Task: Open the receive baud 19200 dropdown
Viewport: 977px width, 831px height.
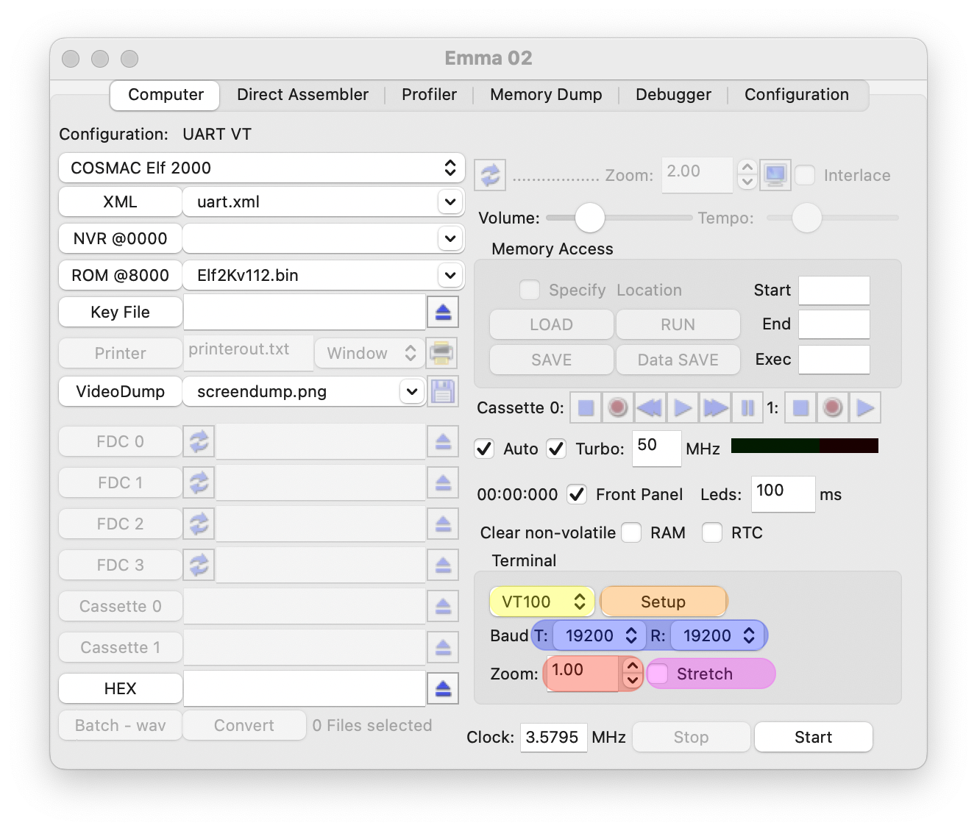Action: 717,635
